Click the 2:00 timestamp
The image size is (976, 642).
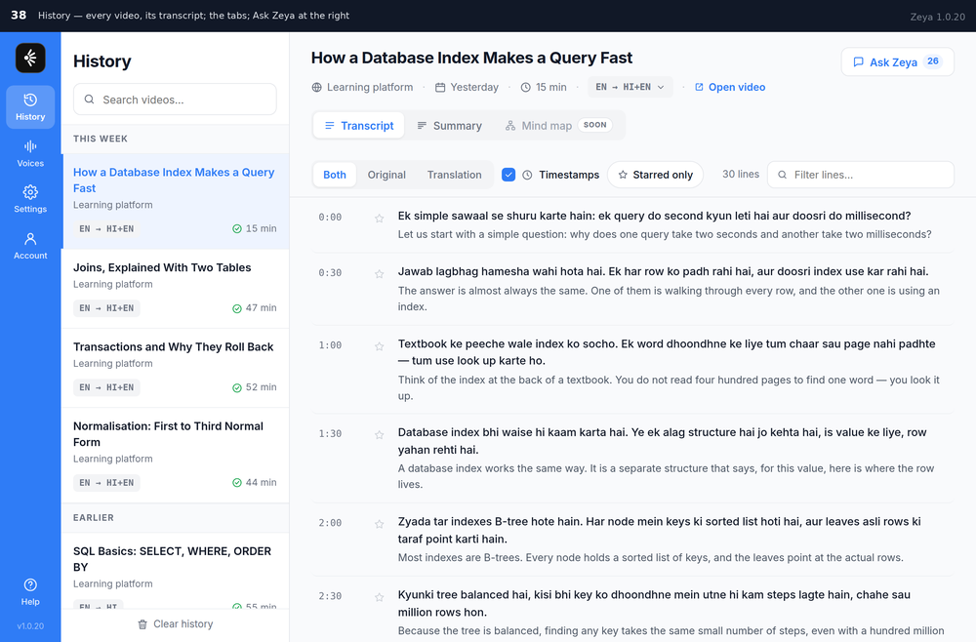tap(330, 523)
